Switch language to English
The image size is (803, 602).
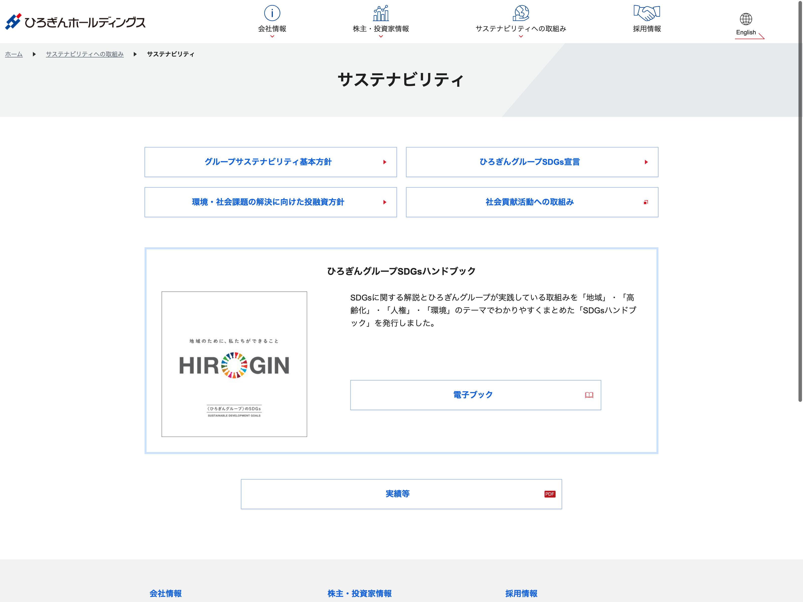point(746,32)
